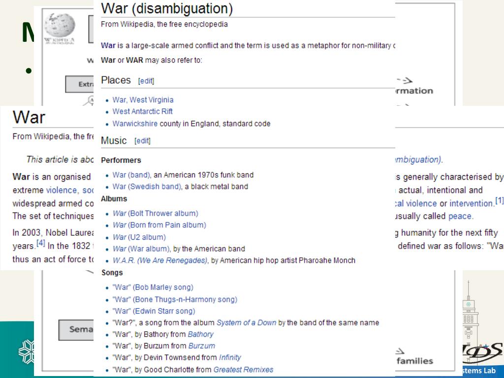Select the Albums subheading text
Viewport: 504px width, 378px height.
(114, 199)
